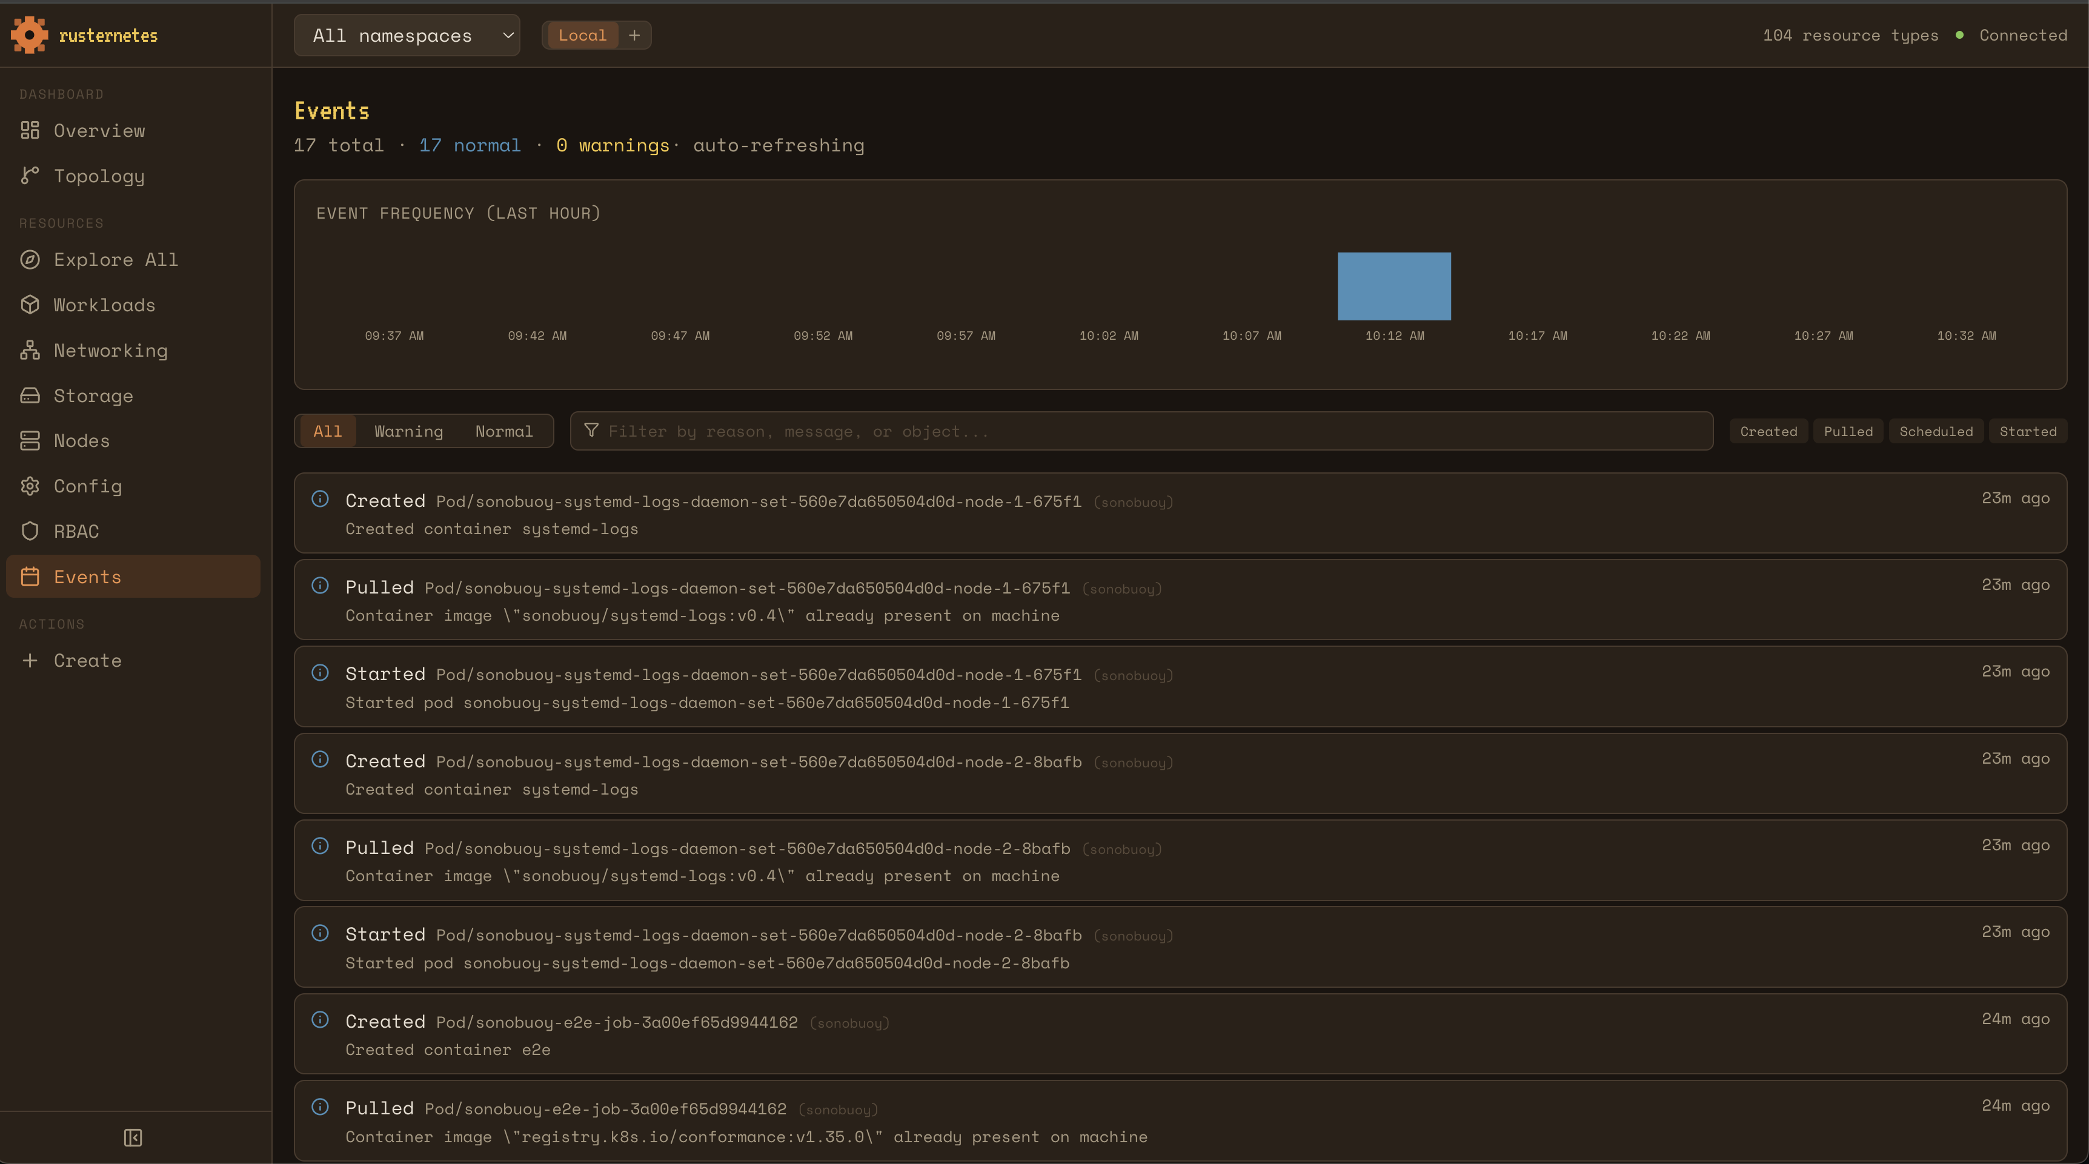Go to Nodes in the sidebar
Screen dimensions: 2089x1164
[x=81, y=441]
